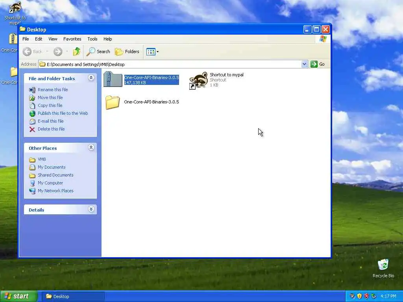Click the Go button
The height and width of the screenshot is (302, 403).
coord(318,64)
